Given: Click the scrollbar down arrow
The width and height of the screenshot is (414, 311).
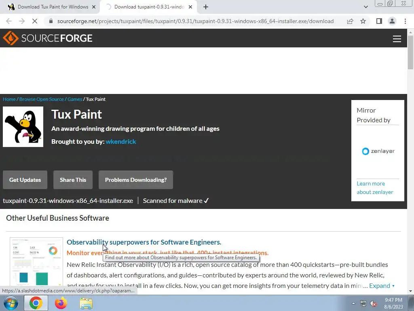Looking at the screenshot, I should (x=411, y=291).
